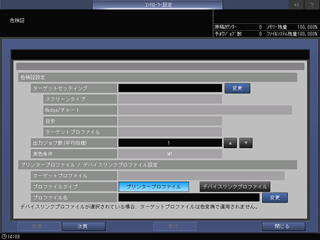
Task: Increase output job count with up arrow
Action: (x=230, y=143)
